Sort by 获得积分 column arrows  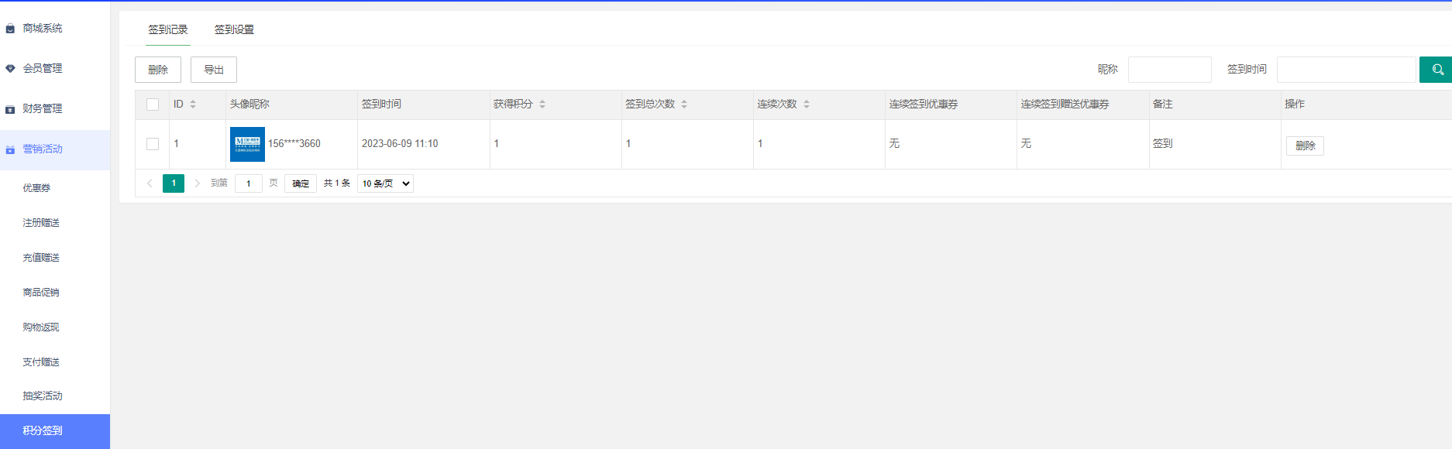(542, 104)
